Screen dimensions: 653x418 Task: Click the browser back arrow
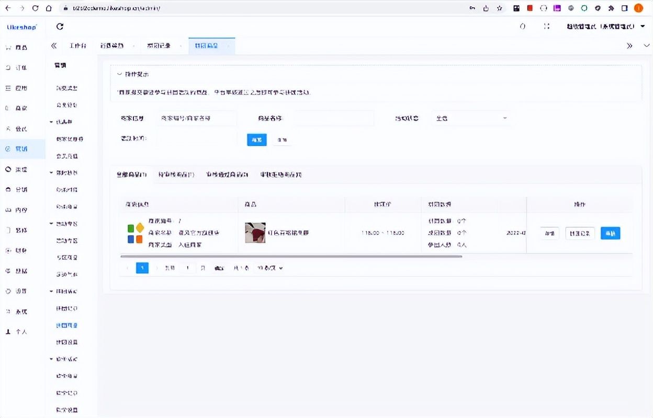pos(8,8)
